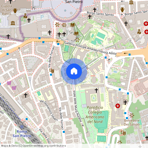Screen dimensions: 148x148
Task: Select the Cupola di San Pietro label
Action: 7,10
